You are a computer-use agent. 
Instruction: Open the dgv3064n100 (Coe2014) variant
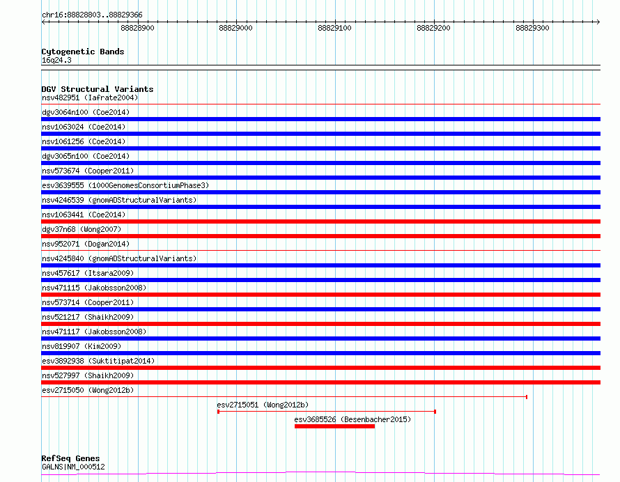coord(86,112)
